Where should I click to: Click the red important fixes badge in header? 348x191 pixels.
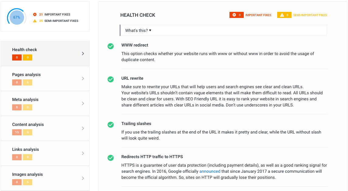(236, 15)
